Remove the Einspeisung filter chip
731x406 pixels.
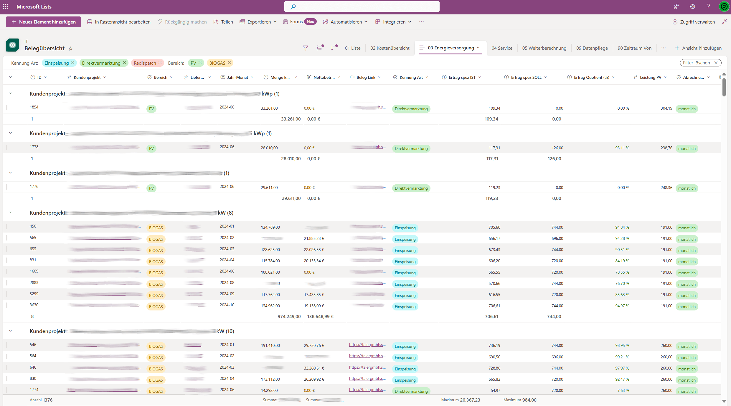click(x=73, y=63)
